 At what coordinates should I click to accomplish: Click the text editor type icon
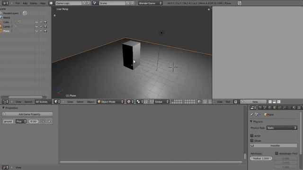(236, 102)
